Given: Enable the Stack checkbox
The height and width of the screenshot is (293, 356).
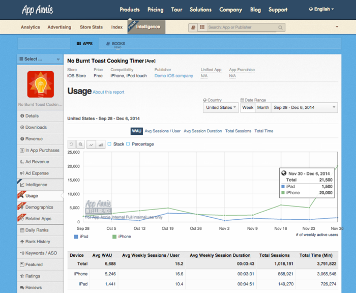Looking at the screenshot, I should point(109,144).
